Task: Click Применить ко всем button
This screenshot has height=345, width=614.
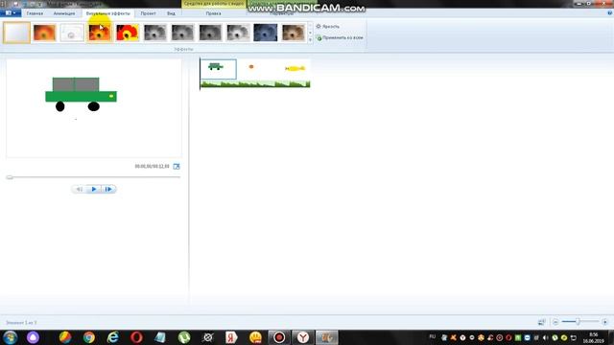Action: pyautogui.click(x=340, y=37)
